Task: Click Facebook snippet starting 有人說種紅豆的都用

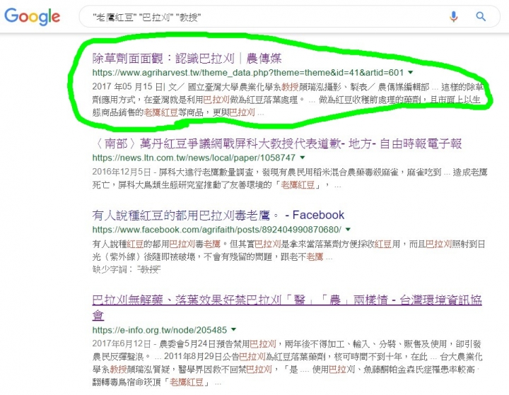Action: (288, 251)
